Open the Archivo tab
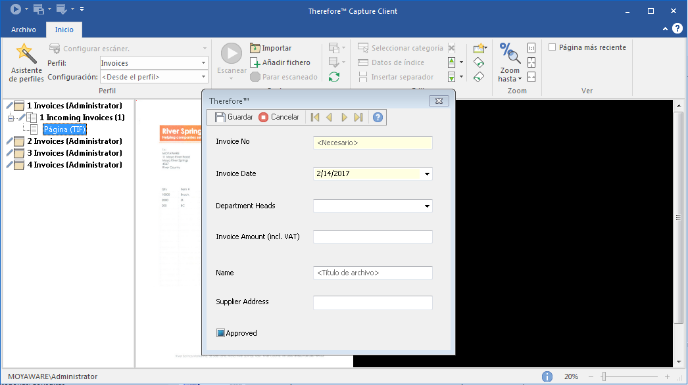Viewport: 688px width, 385px height. point(23,30)
